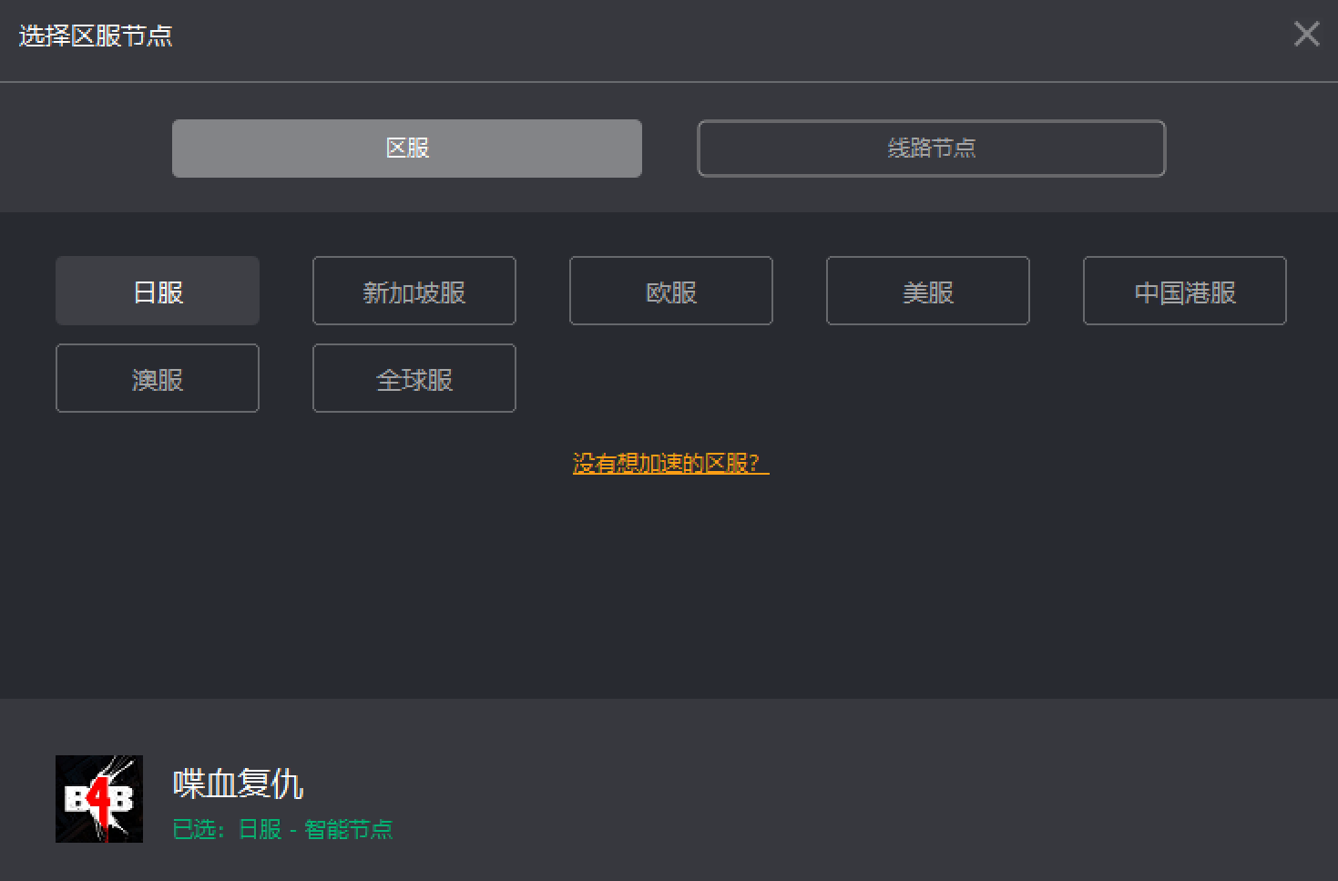Click the 已选: 日服 - 智能节点 status text

(283, 829)
